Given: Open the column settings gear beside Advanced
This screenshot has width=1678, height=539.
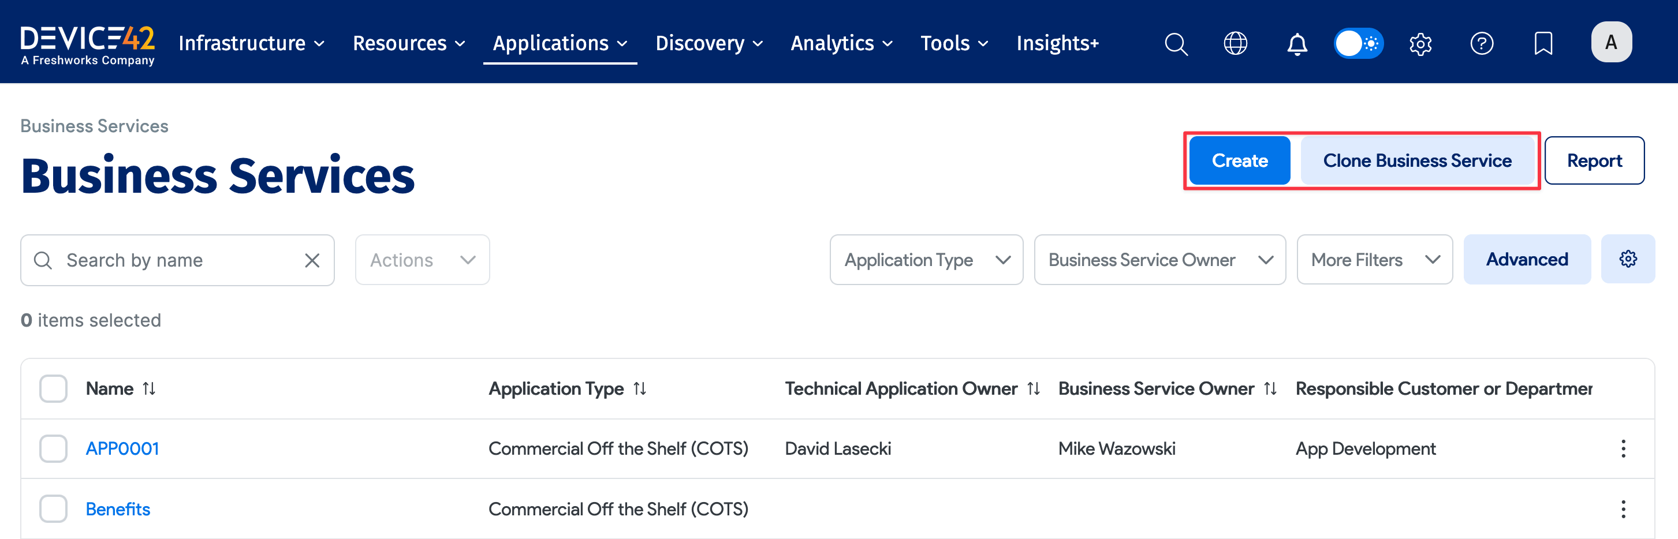Looking at the screenshot, I should point(1628,259).
